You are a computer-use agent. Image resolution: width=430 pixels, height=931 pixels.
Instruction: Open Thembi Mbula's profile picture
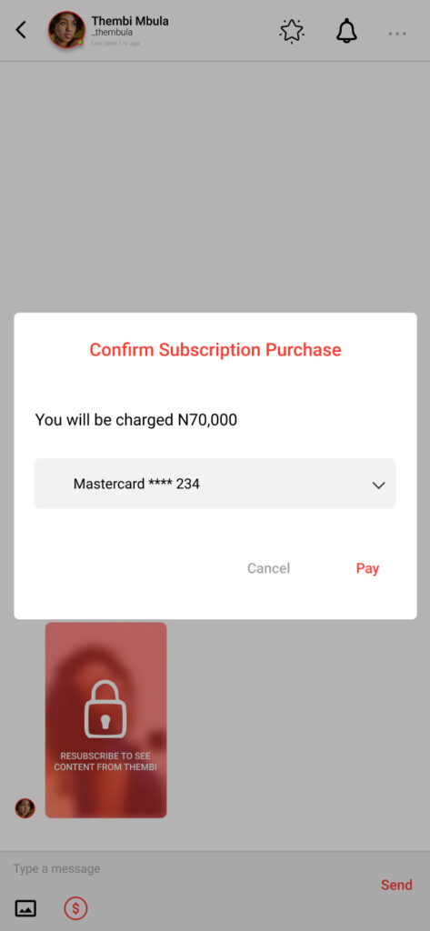66,30
